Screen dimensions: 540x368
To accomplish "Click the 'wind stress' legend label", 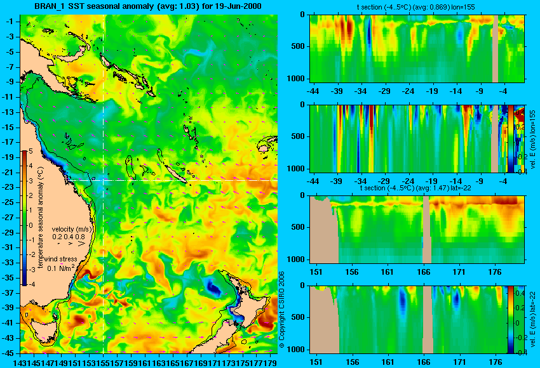I will tap(60, 260).
